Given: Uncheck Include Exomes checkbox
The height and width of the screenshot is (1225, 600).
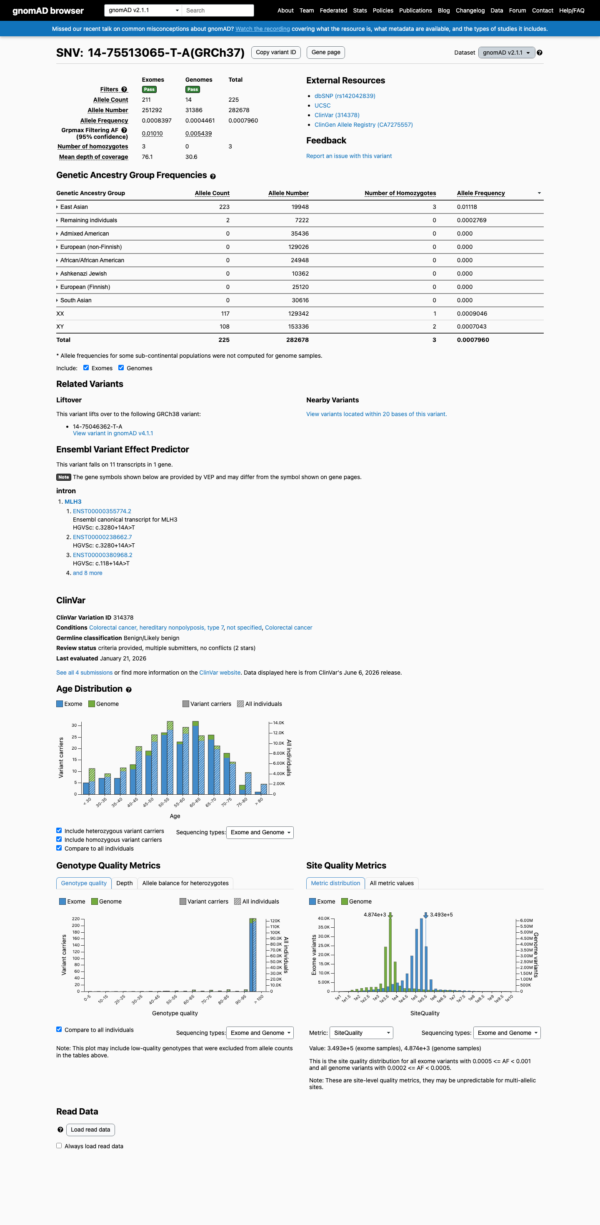Looking at the screenshot, I should 86,368.
